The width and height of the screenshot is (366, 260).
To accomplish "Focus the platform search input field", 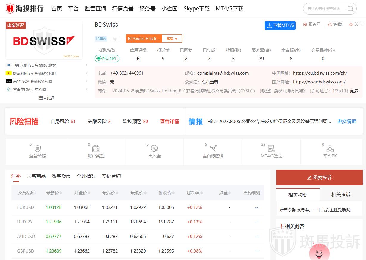I will pos(325,9).
